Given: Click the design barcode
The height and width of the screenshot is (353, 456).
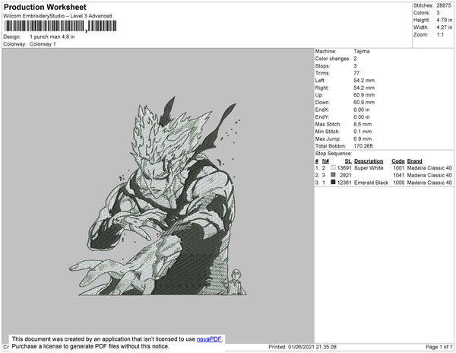Looking at the screenshot, I should pos(60,26).
